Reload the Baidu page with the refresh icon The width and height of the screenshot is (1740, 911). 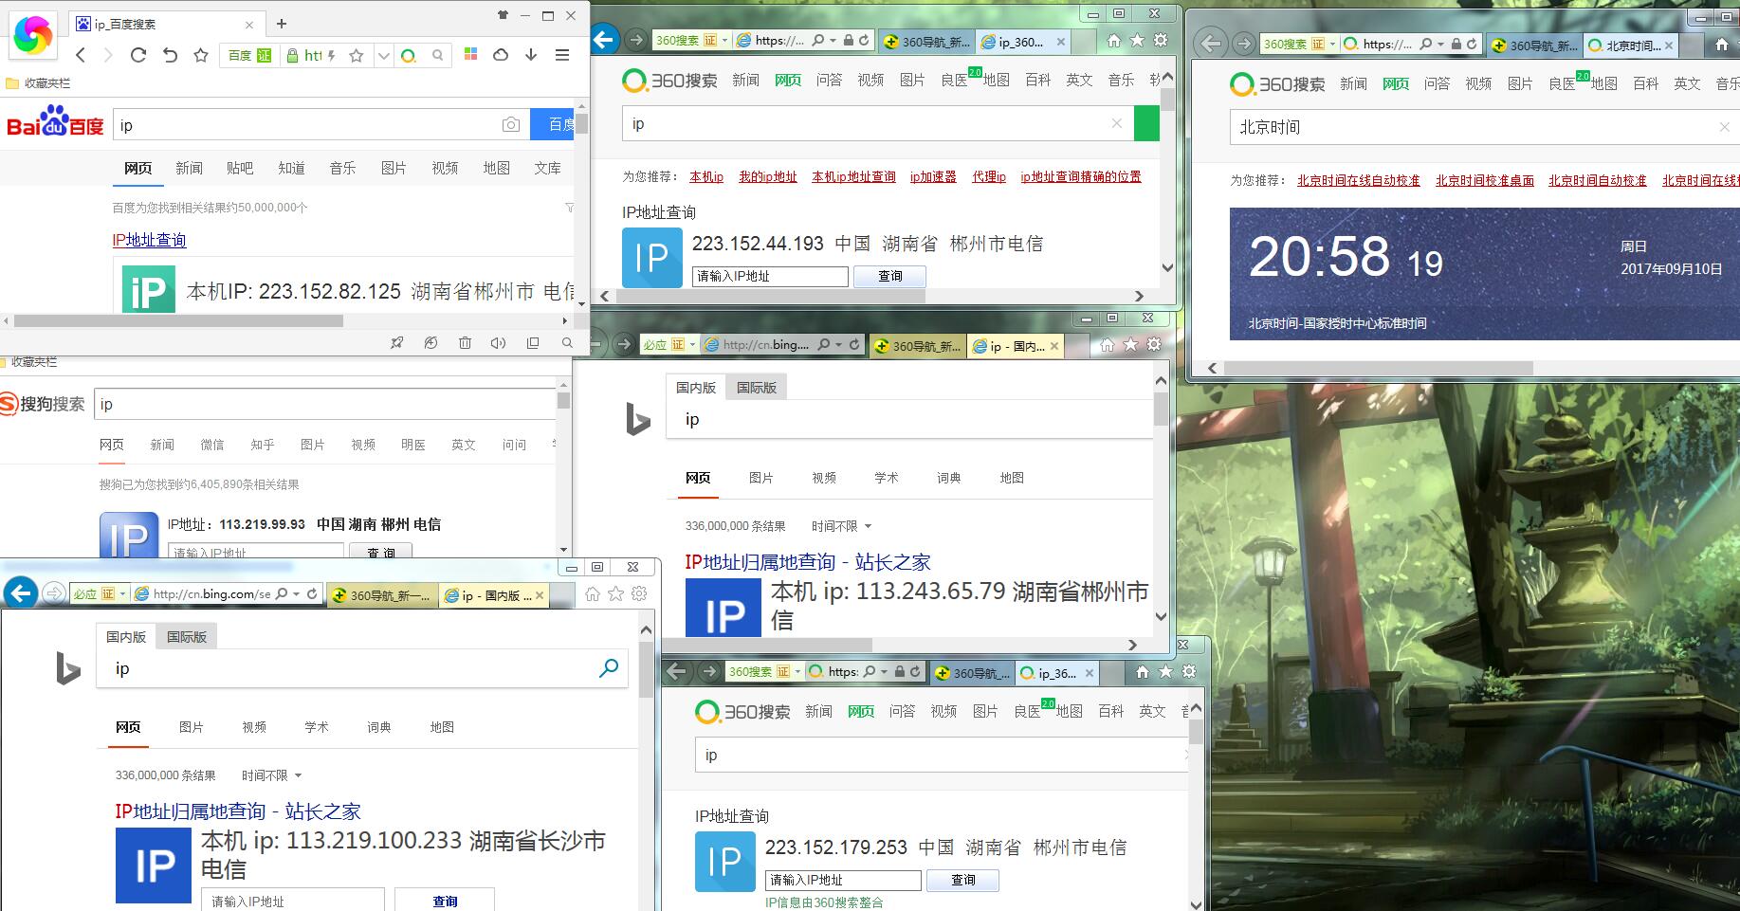tap(138, 55)
